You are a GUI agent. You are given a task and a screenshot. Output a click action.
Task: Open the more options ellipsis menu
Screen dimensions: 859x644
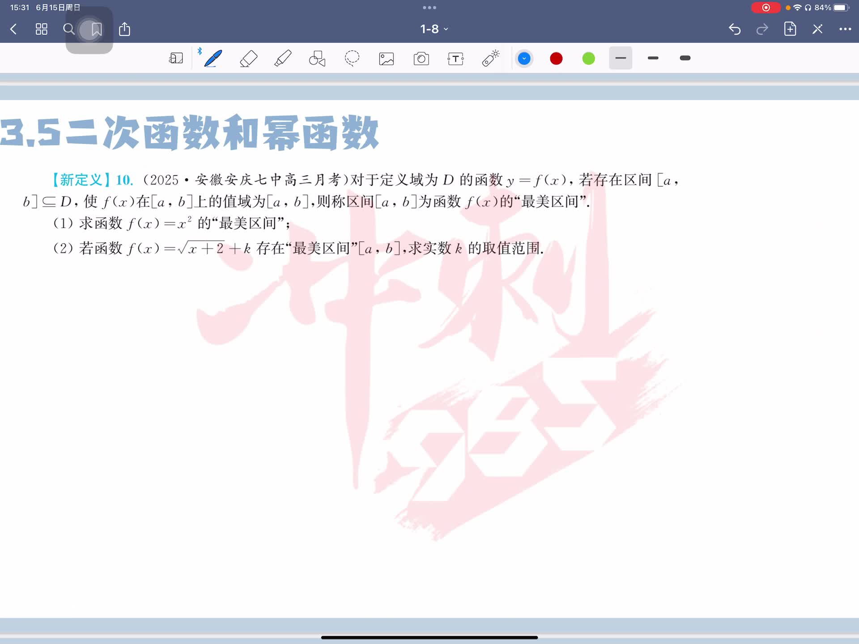[845, 30]
